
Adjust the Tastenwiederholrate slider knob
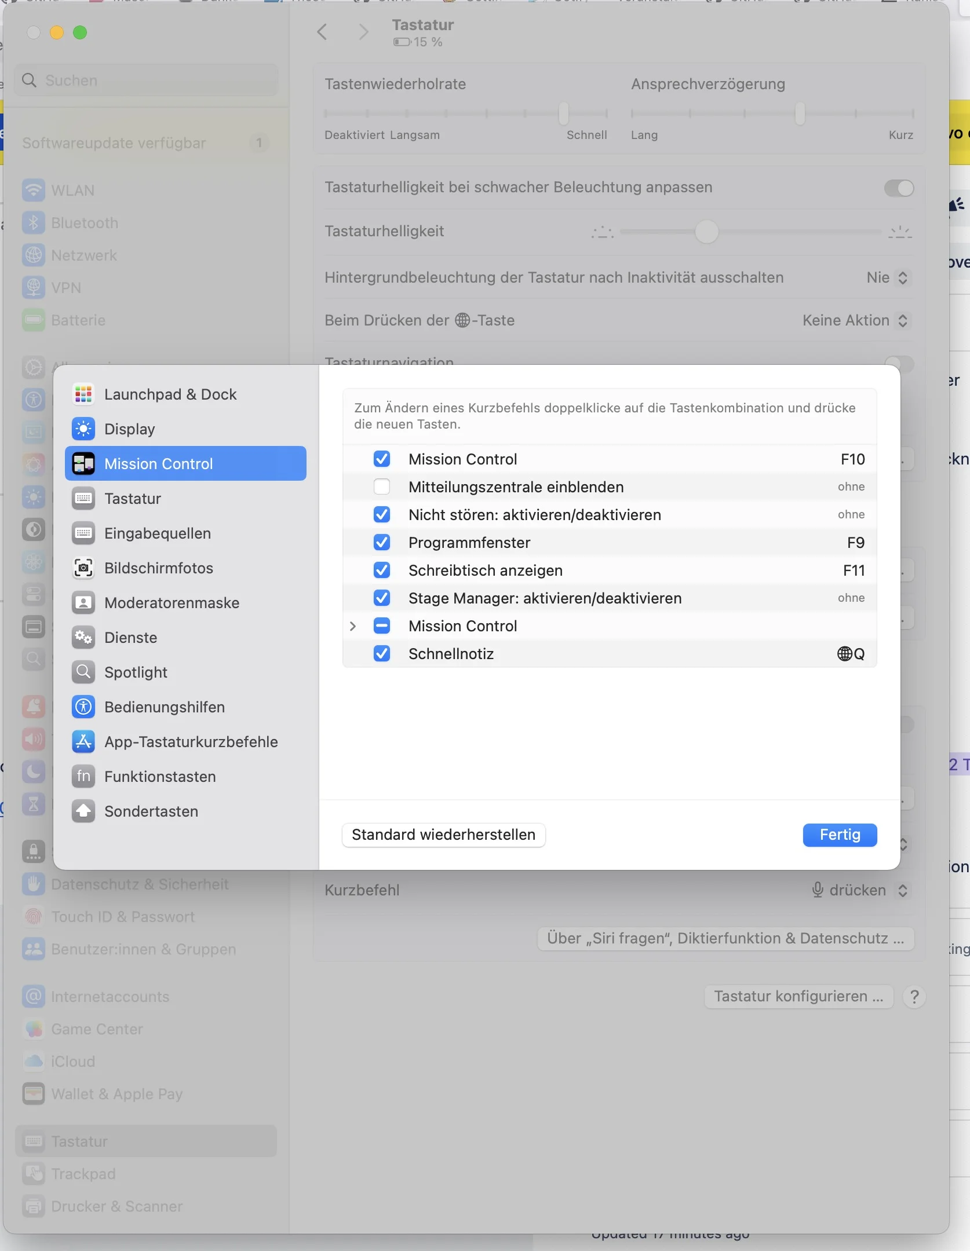point(563,114)
